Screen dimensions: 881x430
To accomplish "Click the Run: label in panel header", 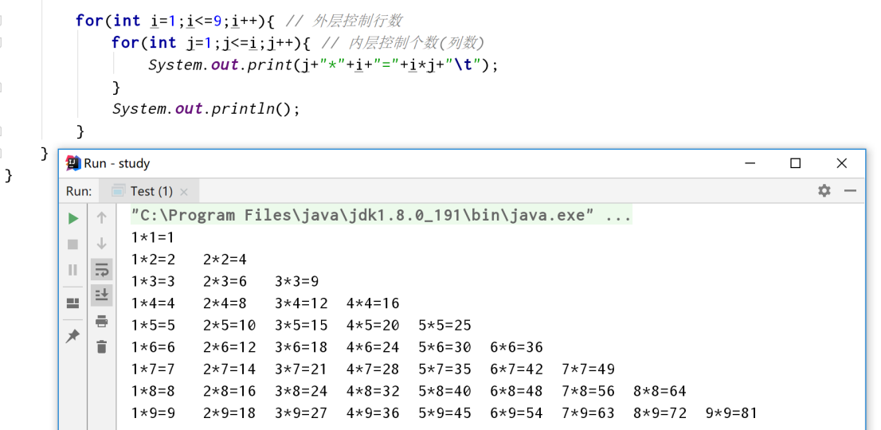I will click(x=79, y=191).
